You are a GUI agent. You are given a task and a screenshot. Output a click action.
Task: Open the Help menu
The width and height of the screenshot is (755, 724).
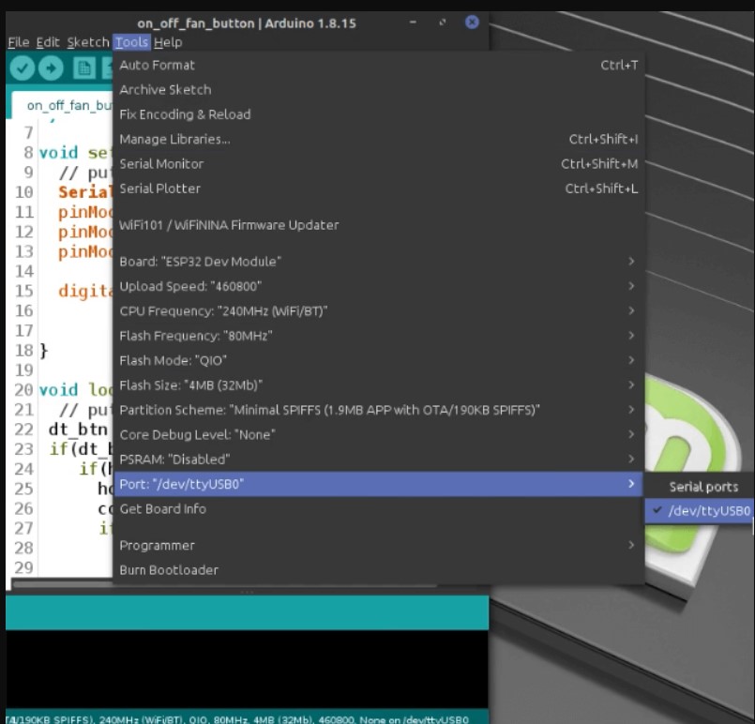(168, 42)
